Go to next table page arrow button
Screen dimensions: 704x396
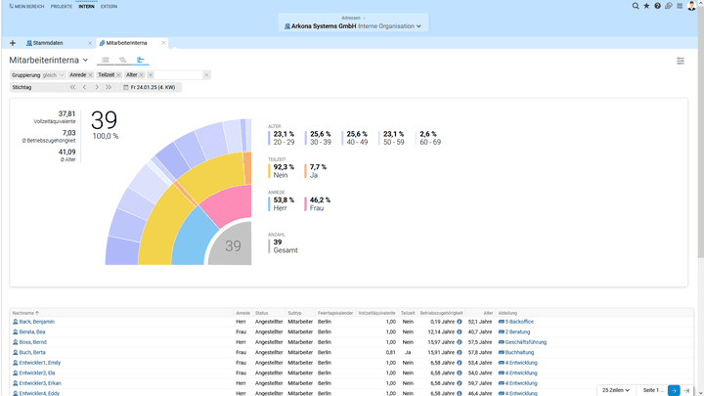pos(674,390)
